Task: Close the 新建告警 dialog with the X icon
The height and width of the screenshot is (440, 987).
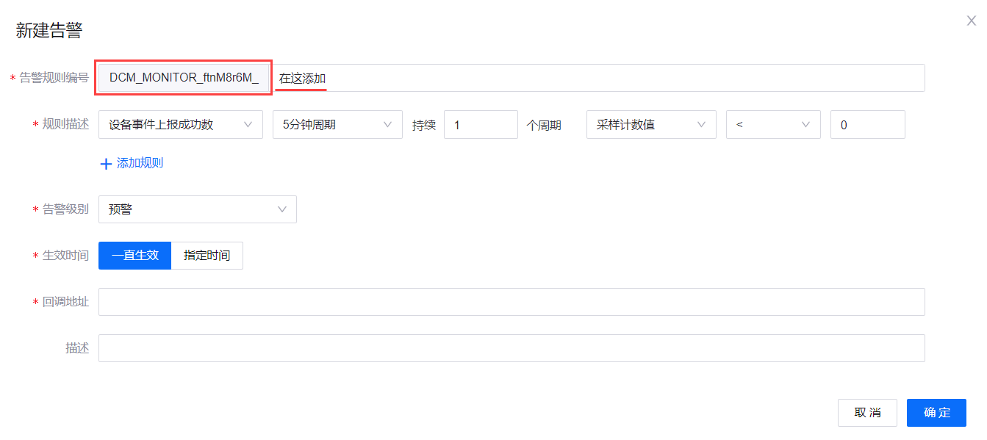Action: click(971, 21)
